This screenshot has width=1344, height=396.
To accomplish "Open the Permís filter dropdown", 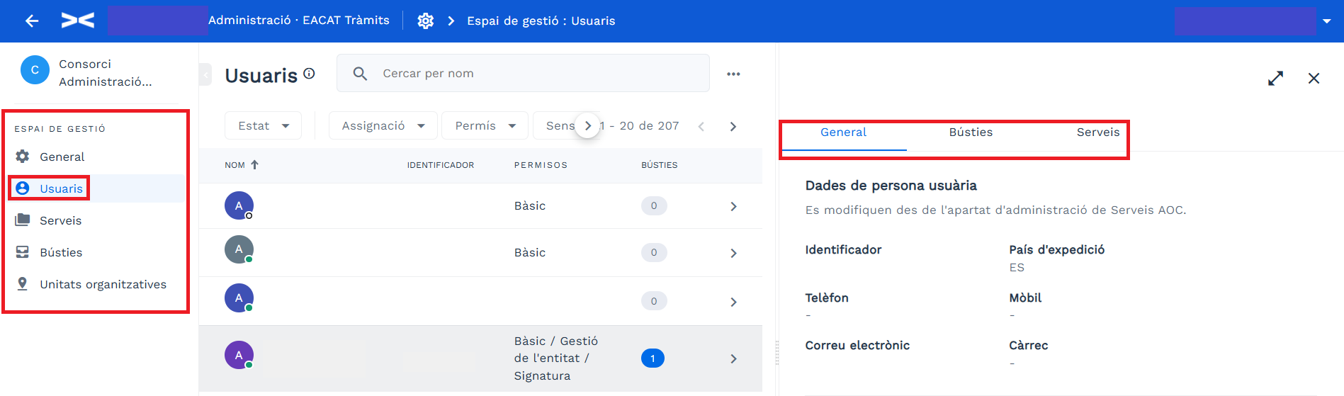I will pyautogui.click(x=485, y=125).
